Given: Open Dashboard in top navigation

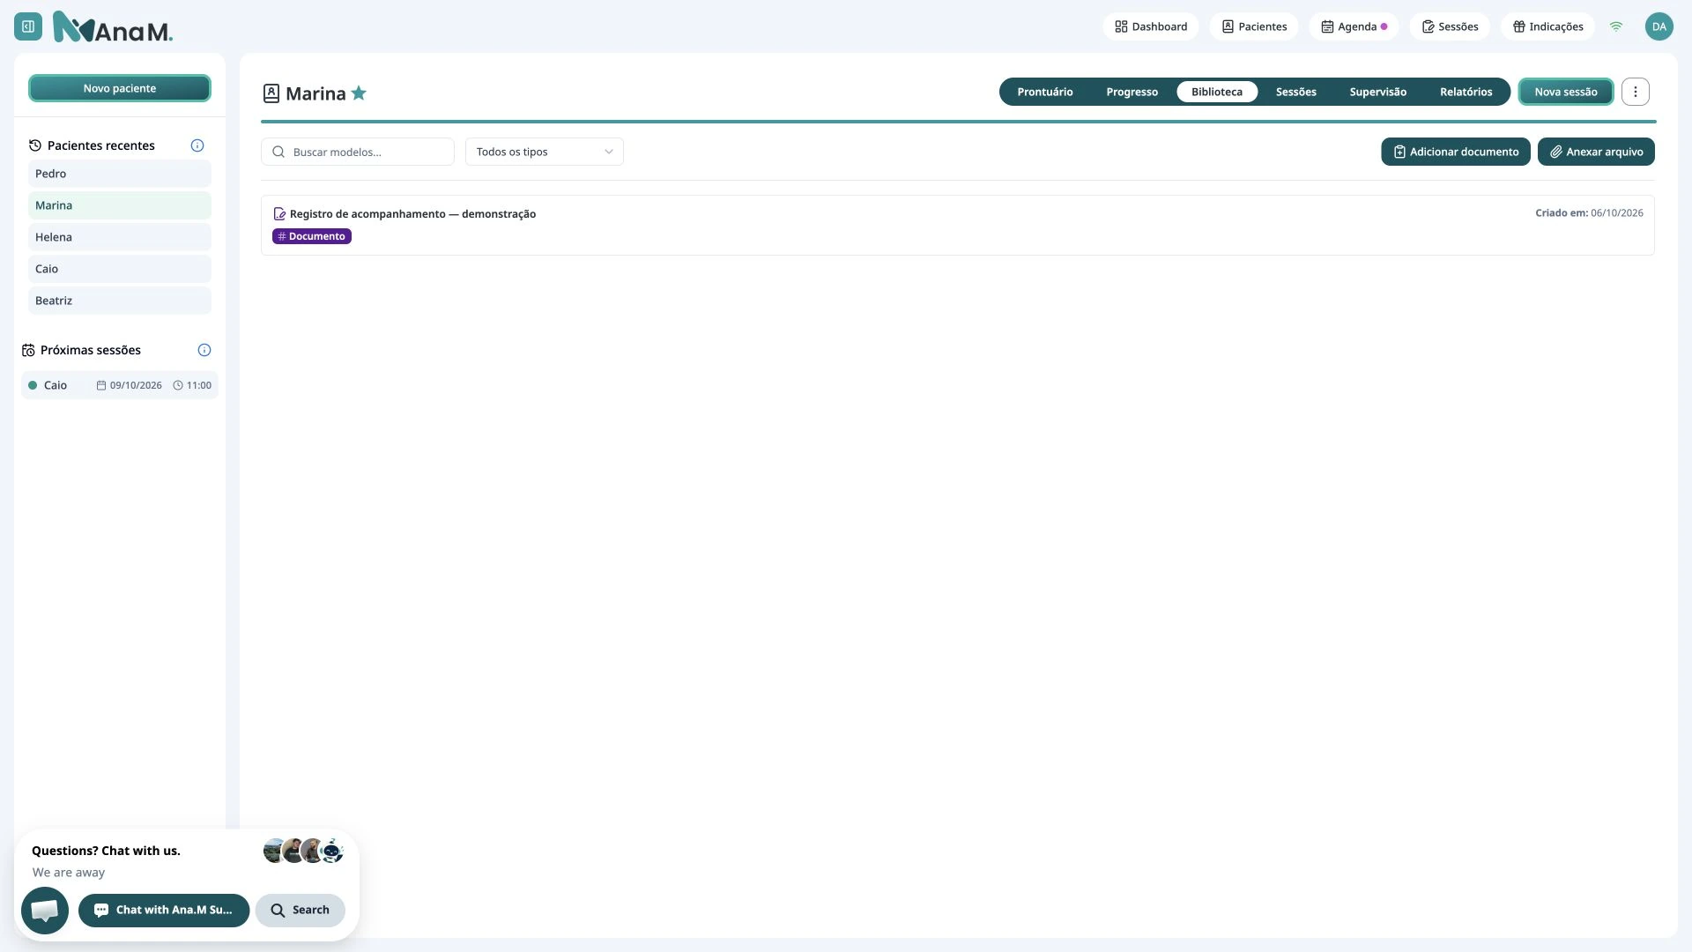Looking at the screenshot, I should point(1151,26).
